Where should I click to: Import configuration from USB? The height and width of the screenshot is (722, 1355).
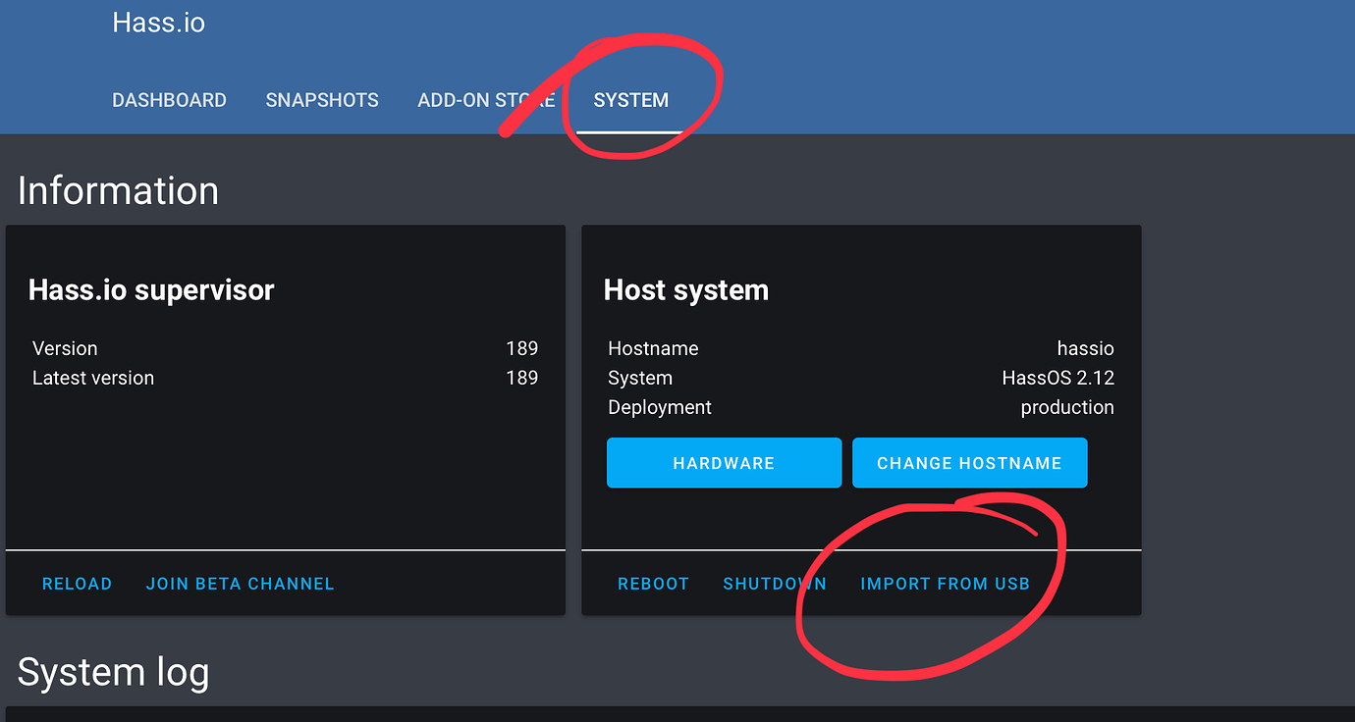(x=945, y=583)
